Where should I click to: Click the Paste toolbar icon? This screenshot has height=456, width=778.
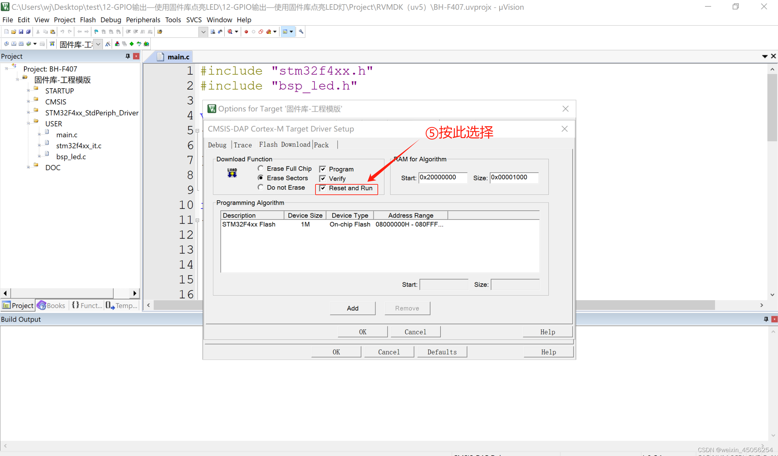[53, 31]
